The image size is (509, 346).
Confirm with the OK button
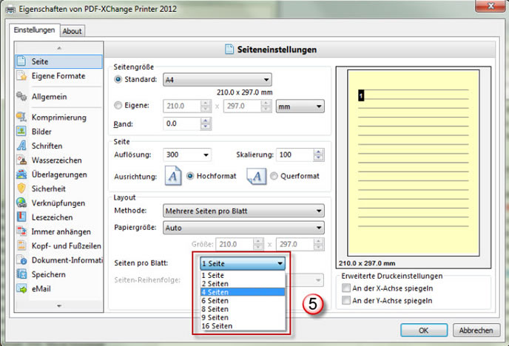pyautogui.click(x=424, y=330)
